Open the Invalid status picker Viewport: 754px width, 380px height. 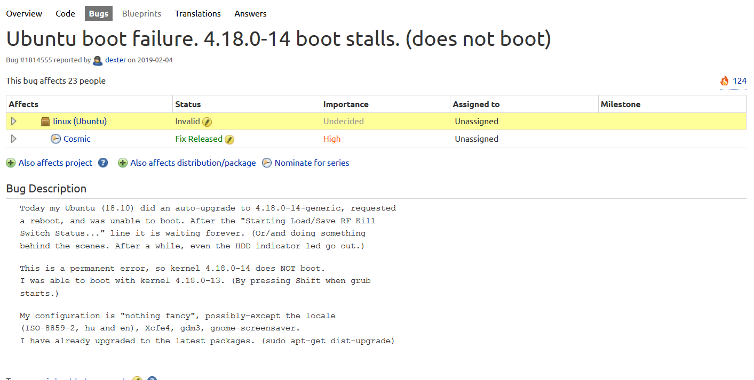coord(187,122)
